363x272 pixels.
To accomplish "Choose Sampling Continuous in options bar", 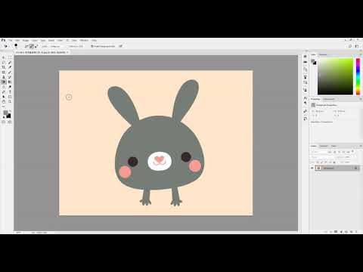I will coord(26,46).
